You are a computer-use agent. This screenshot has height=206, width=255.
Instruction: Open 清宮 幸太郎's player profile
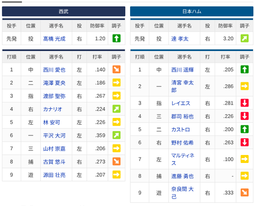[x=182, y=86]
